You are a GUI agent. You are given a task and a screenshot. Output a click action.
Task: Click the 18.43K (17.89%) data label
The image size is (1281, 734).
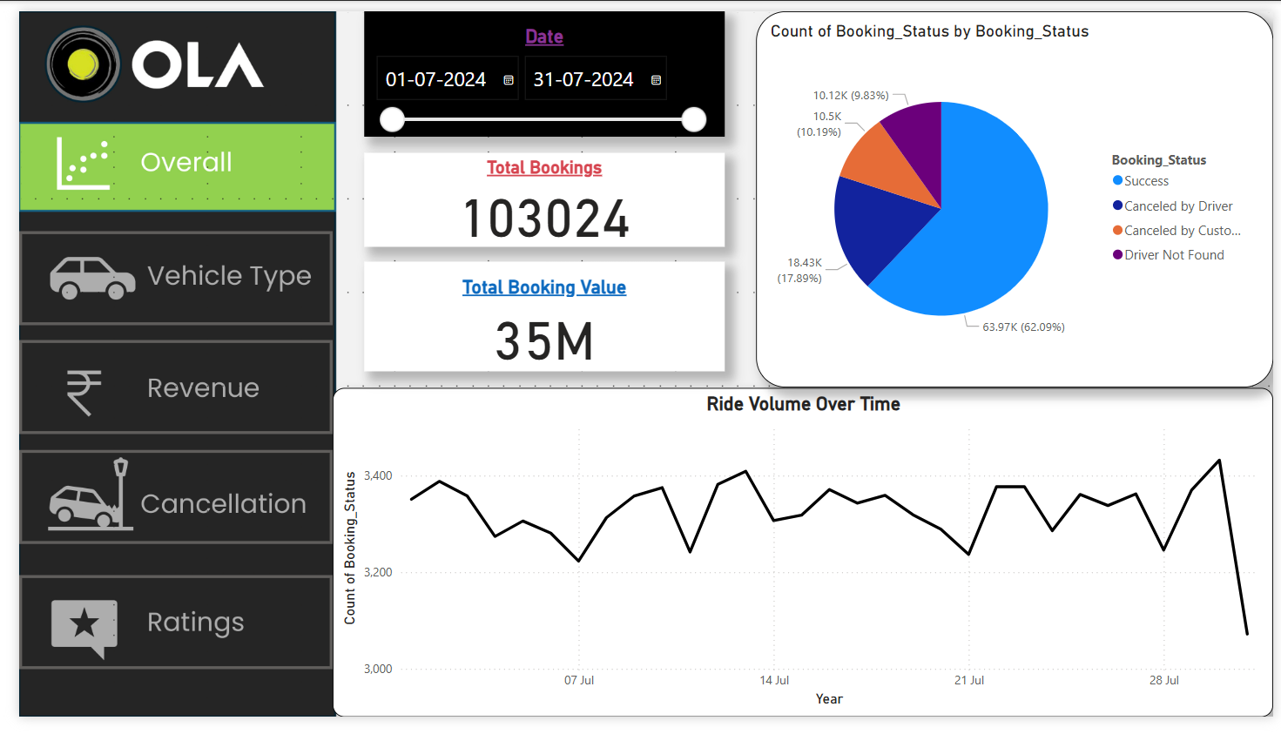799,270
